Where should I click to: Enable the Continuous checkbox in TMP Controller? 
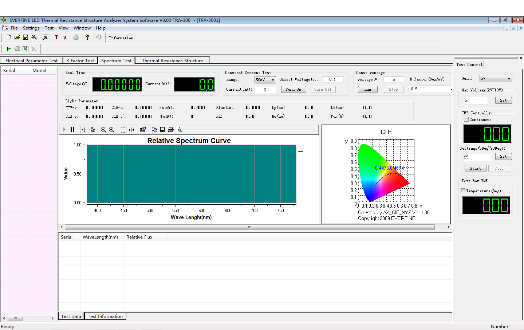click(x=466, y=119)
